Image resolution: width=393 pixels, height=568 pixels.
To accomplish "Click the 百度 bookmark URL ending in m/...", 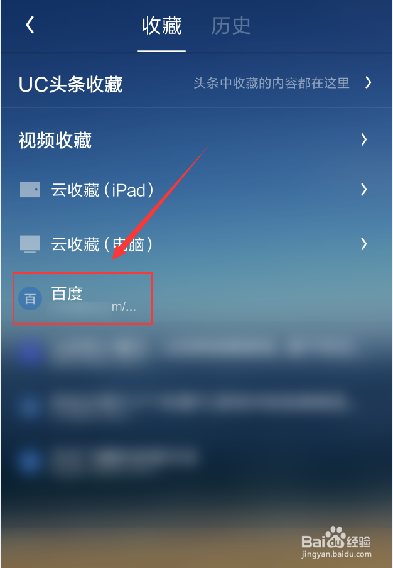I will coord(94,308).
